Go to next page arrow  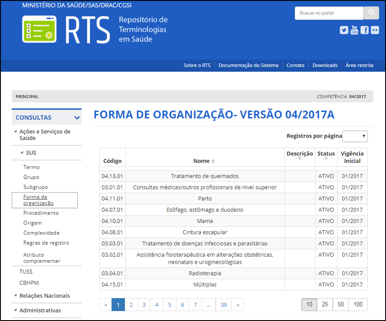click(x=237, y=305)
